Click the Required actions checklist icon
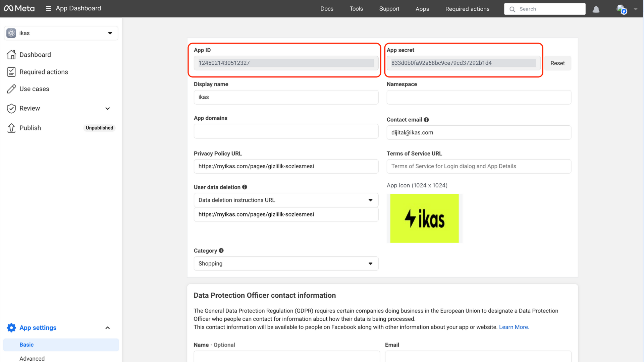The width and height of the screenshot is (644, 362). (11, 72)
